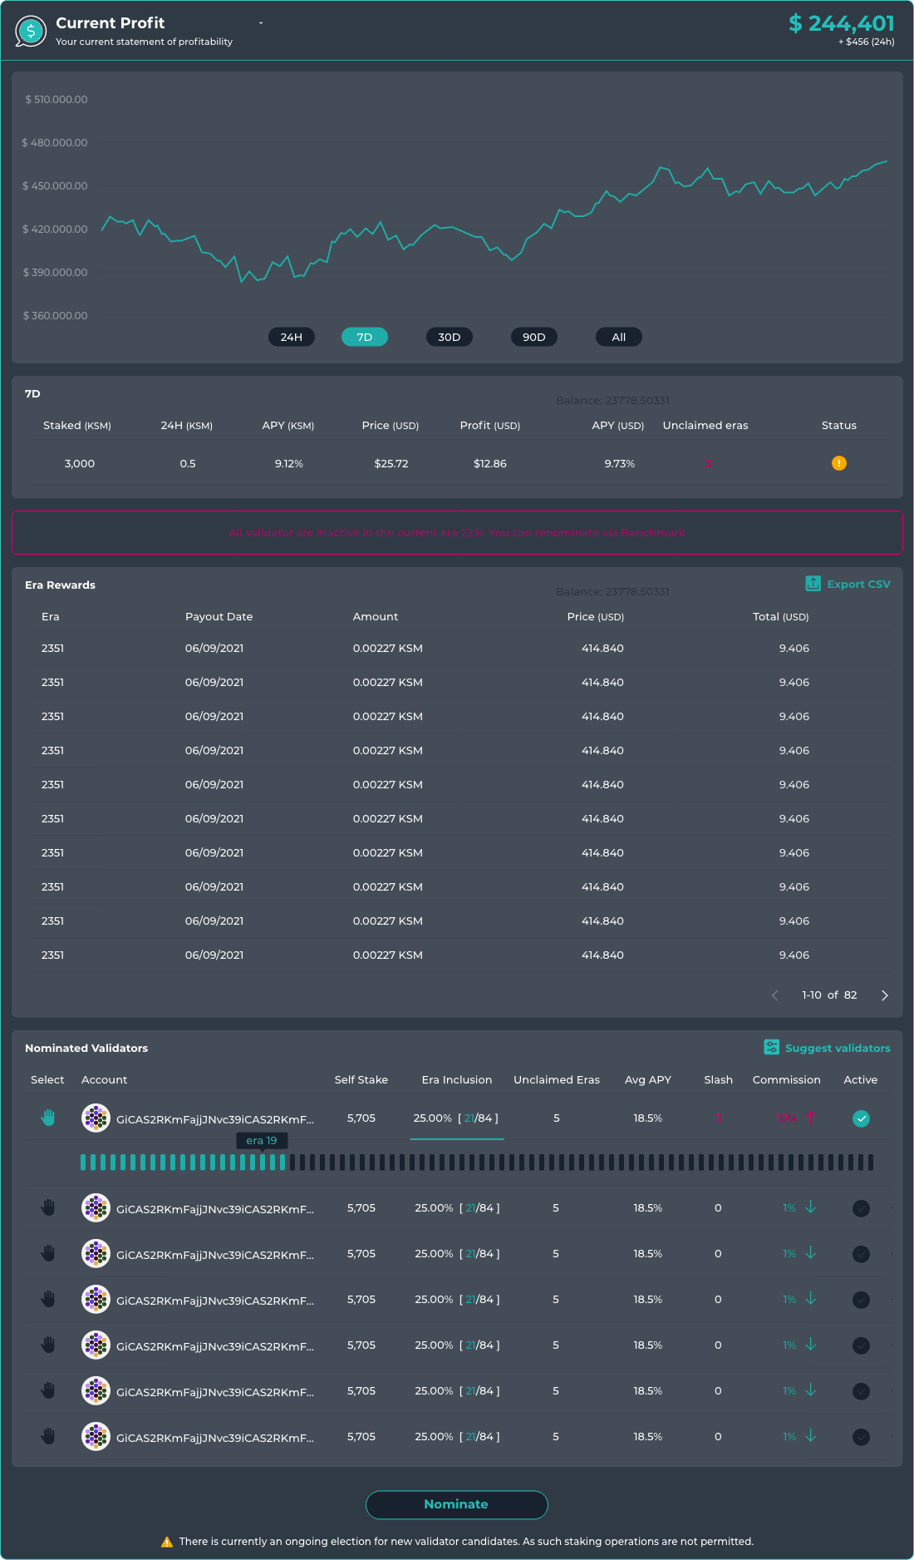Switch chart to 30D range
914x1560 pixels.
pos(449,337)
